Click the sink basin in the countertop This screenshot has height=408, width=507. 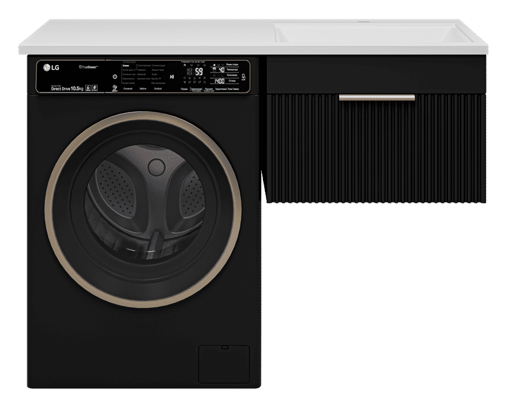(x=373, y=34)
